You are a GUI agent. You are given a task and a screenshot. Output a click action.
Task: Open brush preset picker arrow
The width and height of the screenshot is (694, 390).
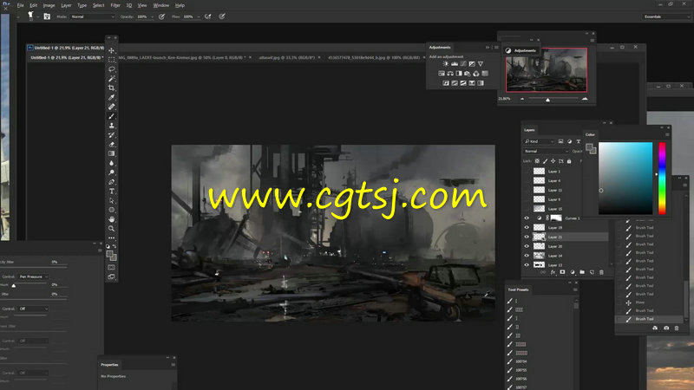tap(38, 16)
